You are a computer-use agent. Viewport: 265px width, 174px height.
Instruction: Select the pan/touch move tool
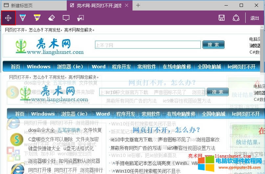click(9, 18)
